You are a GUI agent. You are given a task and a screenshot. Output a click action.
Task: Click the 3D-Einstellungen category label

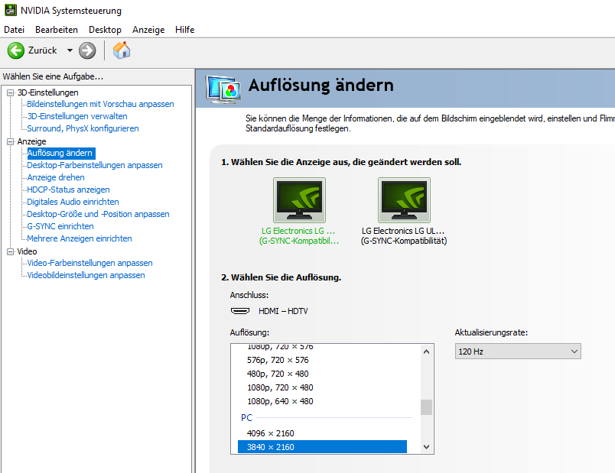tap(48, 92)
